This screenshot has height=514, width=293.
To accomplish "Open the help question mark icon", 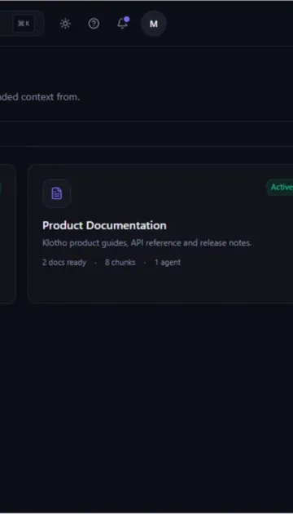I will pos(94,24).
